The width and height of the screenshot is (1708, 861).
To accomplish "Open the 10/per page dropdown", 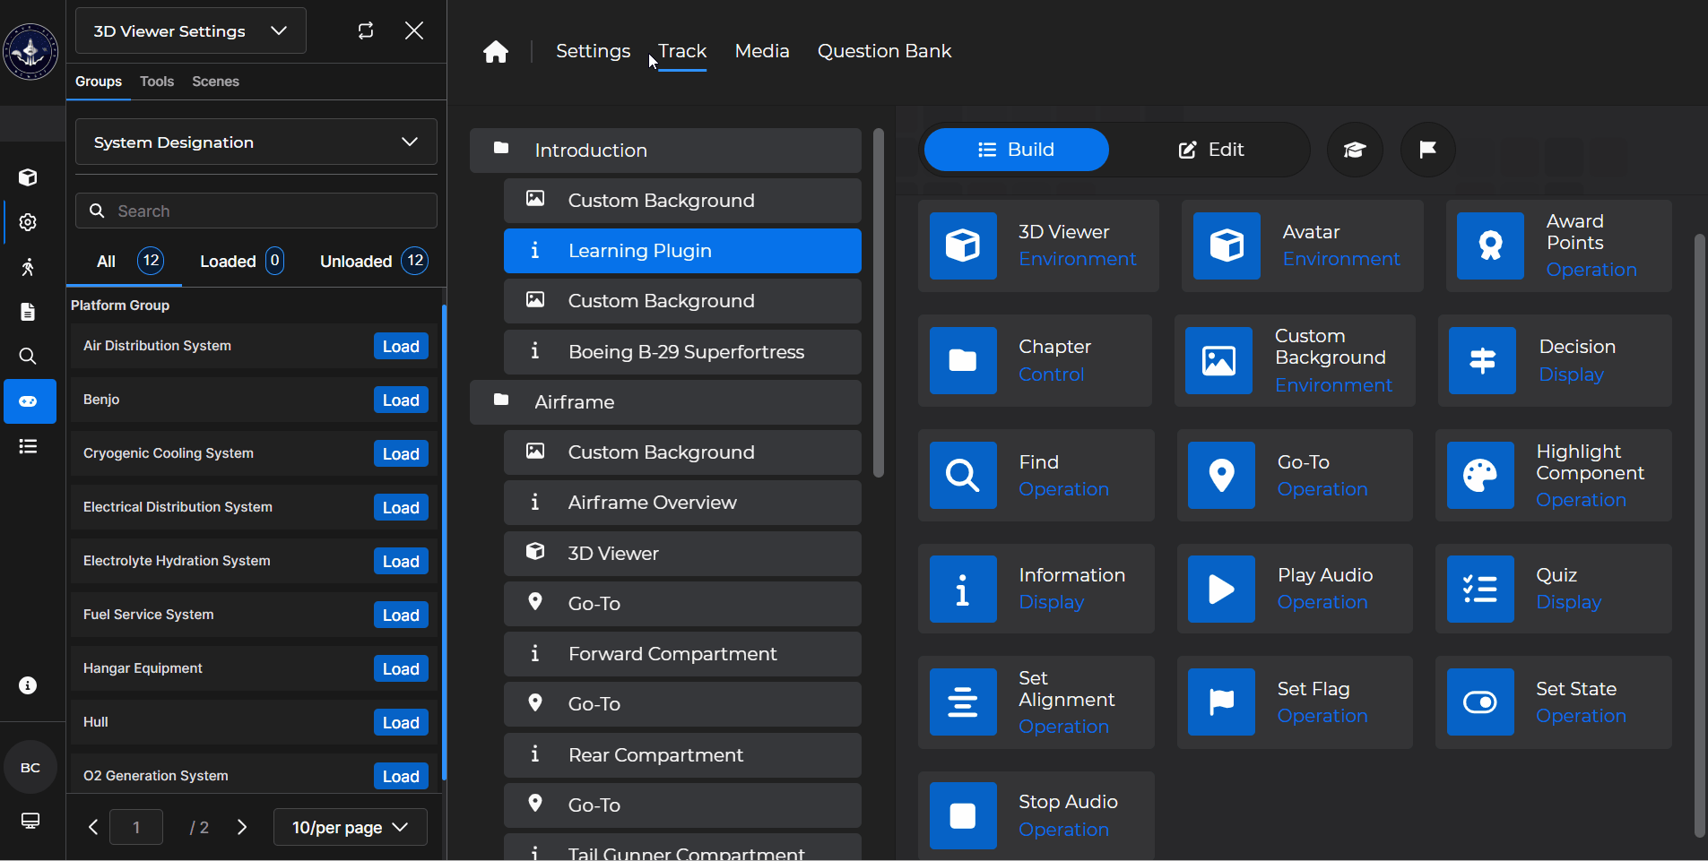I will click(351, 827).
